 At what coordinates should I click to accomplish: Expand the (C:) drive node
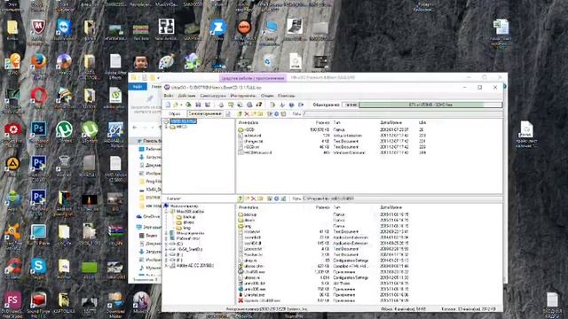[x=167, y=245]
